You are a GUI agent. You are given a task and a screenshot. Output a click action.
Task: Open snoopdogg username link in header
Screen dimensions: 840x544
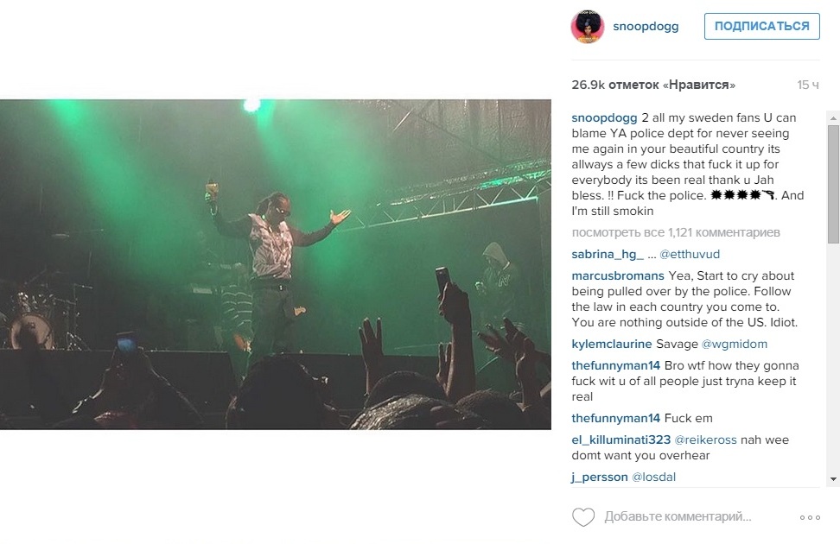pyautogui.click(x=646, y=26)
